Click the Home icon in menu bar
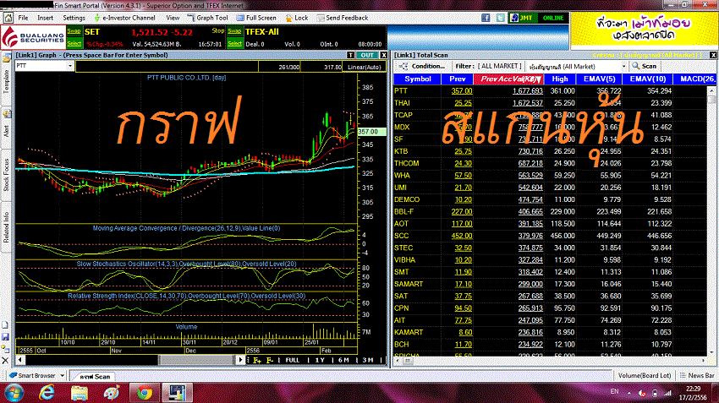Viewport: 719px width, 403px height. tap(8, 18)
